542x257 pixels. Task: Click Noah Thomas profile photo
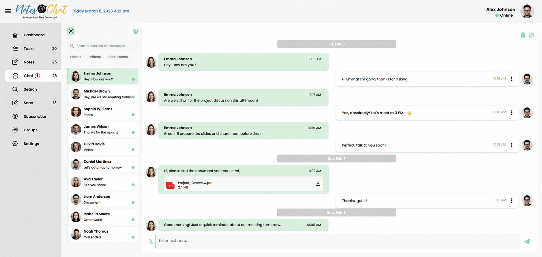pos(76,234)
